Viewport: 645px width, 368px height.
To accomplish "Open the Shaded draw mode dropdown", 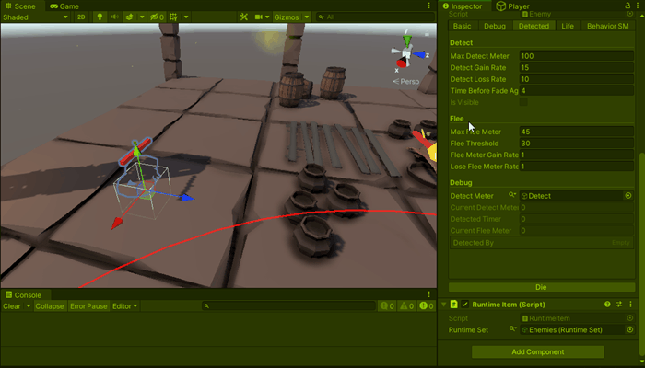I will 33,17.
